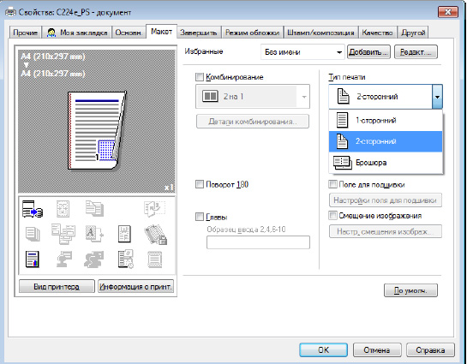Toggle the Поворот 180 checkbox

[x=200, y=184]
